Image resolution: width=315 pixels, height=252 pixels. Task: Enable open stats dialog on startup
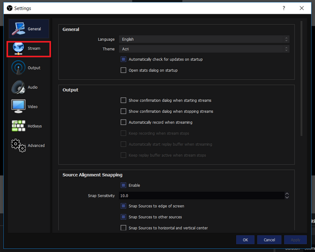pos(124,70)
